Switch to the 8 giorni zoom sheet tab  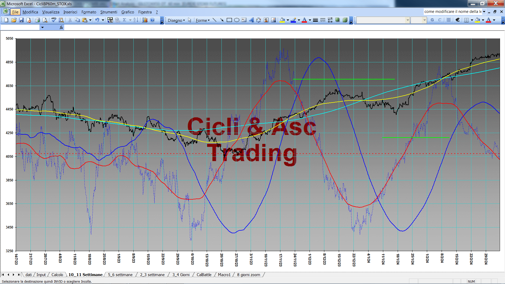pos(249,275)
